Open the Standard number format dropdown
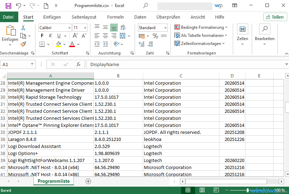The height and width of the screenshot is (194, 289). [165, 28]
